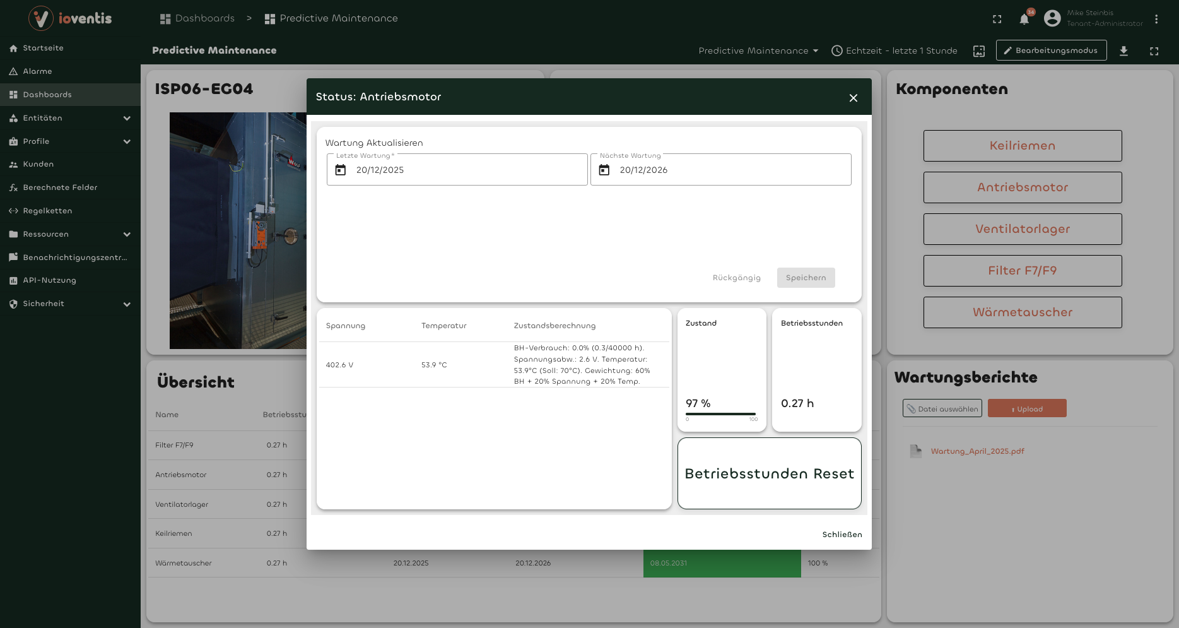Open notifications via the bell icon

(1024, 19)
